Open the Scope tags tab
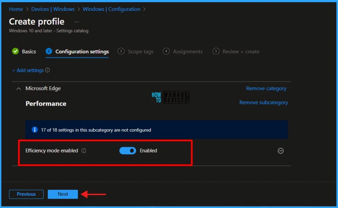Screen dimensions: 338x208 coord(135,52)
